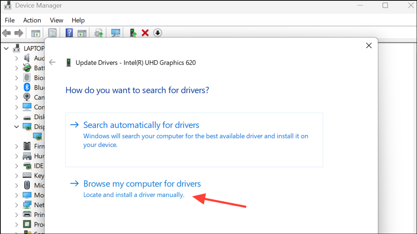Viewport: 417px width, 234px height.
Task: Expand the Bluetooth category chevron
Action: coord(16,88)
